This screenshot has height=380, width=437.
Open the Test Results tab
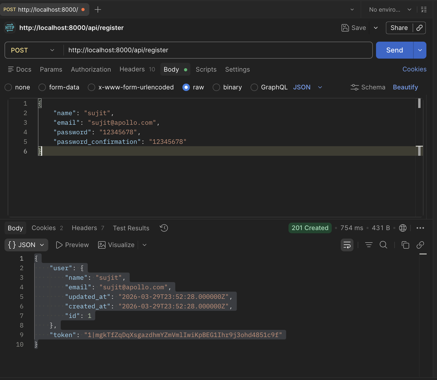point(131,228)
